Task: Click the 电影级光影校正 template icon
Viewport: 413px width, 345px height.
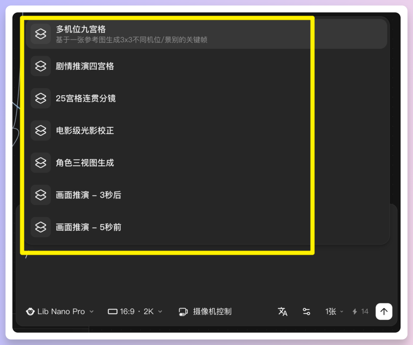Action: [x=41, y=130]
